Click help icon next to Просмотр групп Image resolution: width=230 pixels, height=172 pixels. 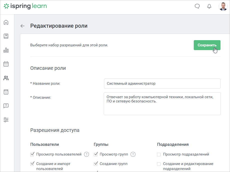133,154
